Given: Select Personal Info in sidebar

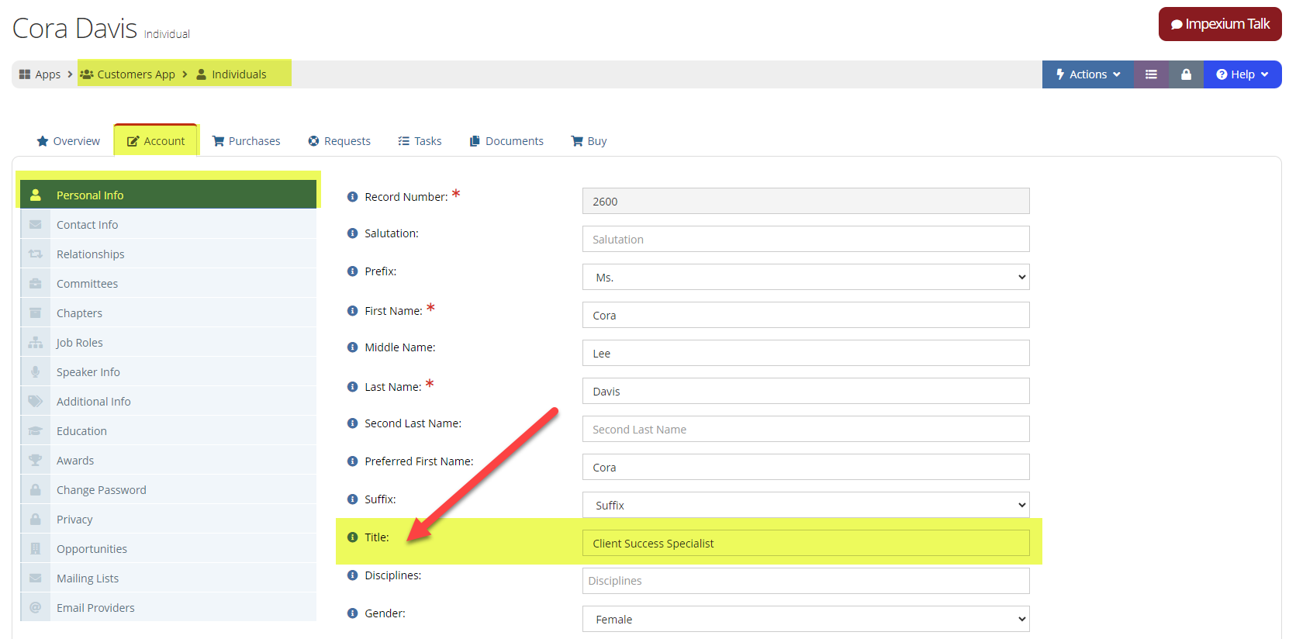Looking at the screenshot, I should [x=168, y=195].
